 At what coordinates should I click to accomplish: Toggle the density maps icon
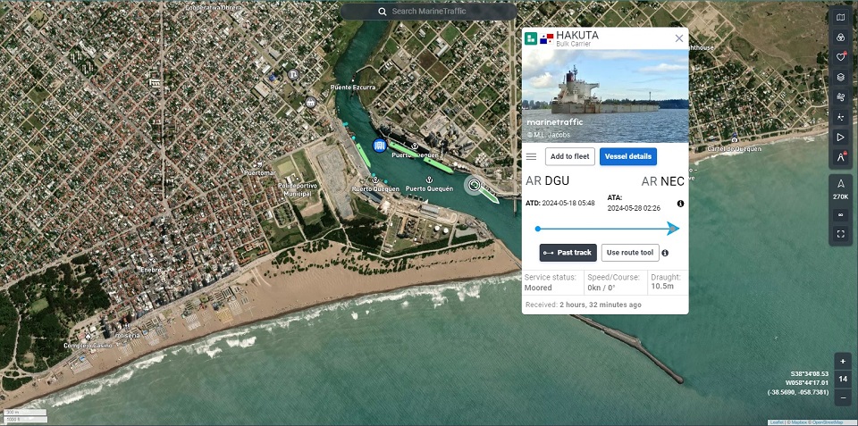pyautogui.click(x=840, y=117)
